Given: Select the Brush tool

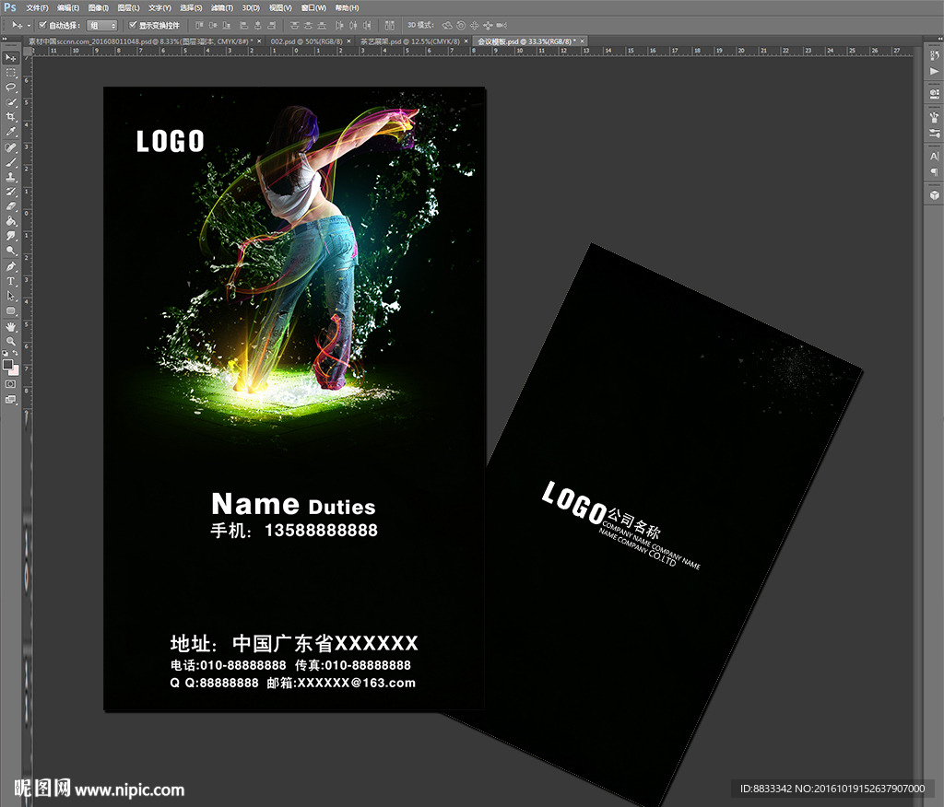Looking at the screenshot, I should coord(11,162).
